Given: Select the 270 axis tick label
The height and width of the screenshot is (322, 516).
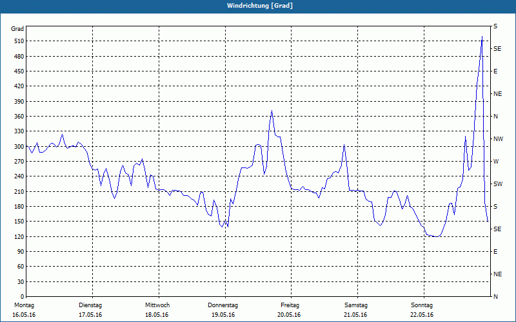Looking at the screenshot, I should tap(19, 162).
